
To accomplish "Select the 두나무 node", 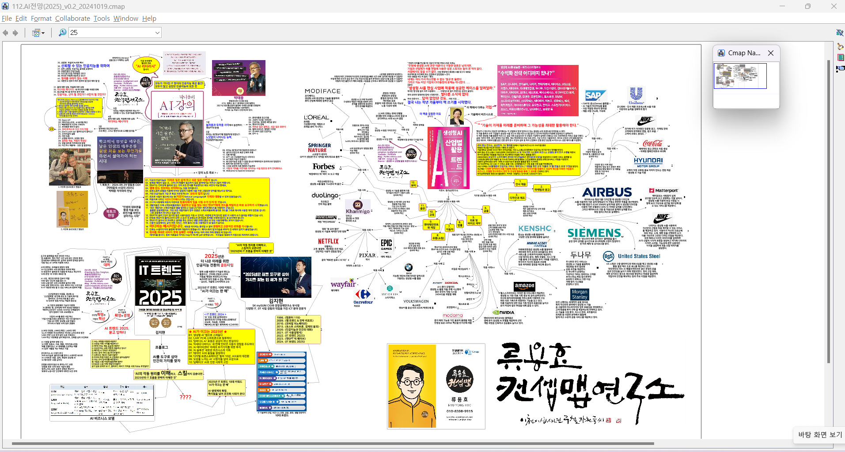I will (581, 255).
